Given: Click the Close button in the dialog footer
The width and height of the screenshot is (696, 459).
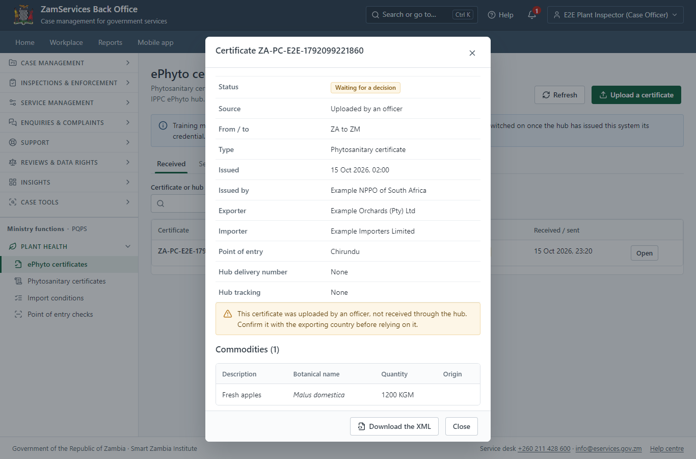Looking at the screenshot, I should (462, 426).
